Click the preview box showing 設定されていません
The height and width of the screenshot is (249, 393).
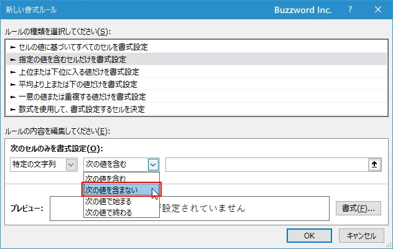pos(190,209)
